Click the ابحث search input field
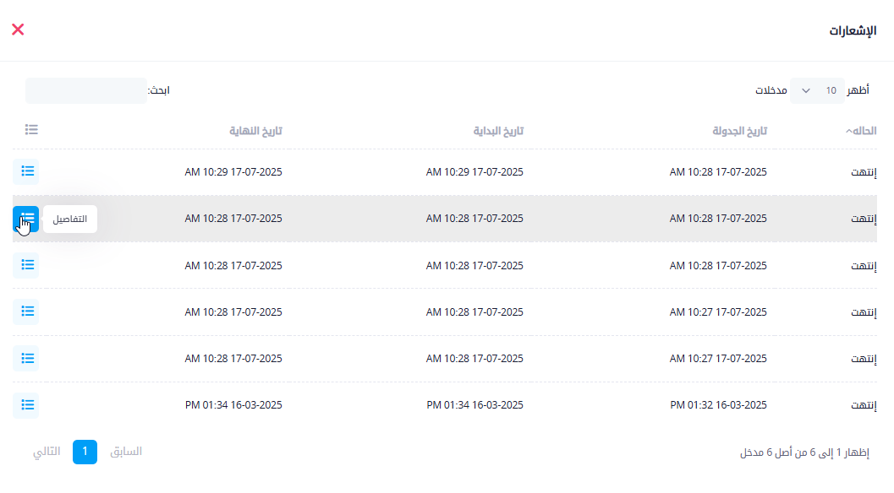The width and height of the screenshot is (894, 493). click(x=86, y=90)
